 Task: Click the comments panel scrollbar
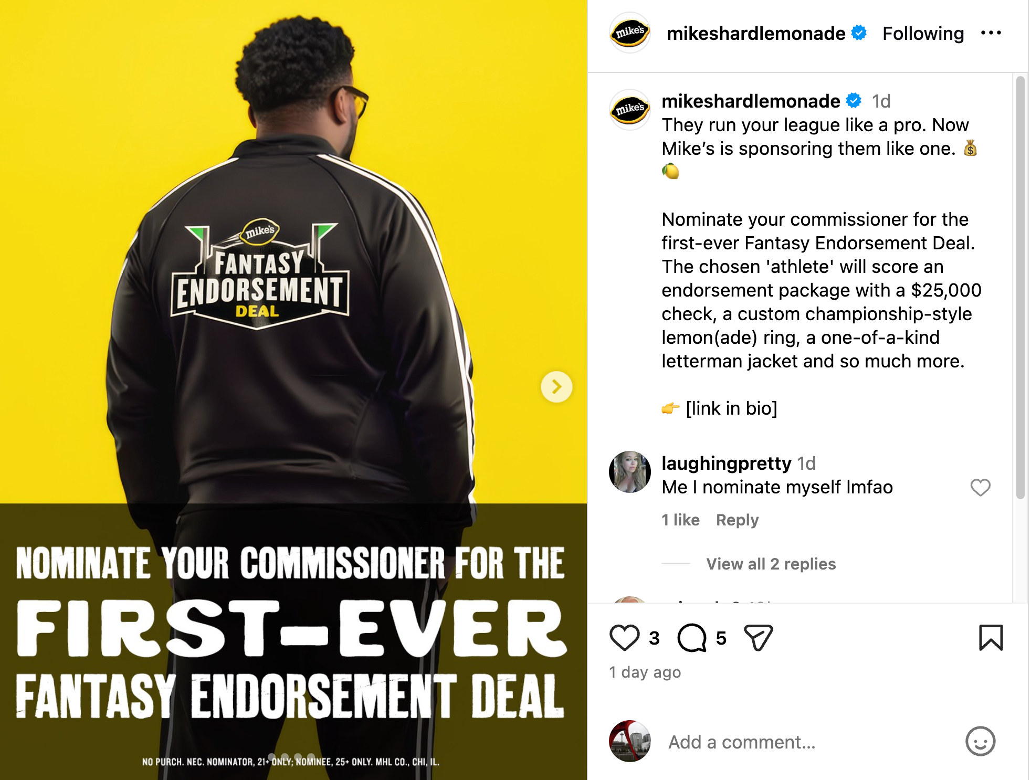point(1020,288)
